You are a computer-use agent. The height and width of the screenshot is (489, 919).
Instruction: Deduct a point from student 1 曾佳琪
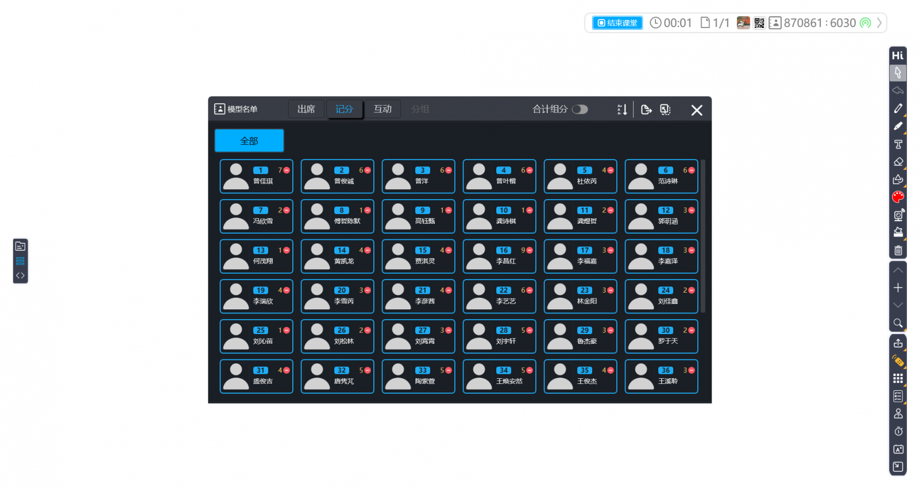[x=287, y=170]
